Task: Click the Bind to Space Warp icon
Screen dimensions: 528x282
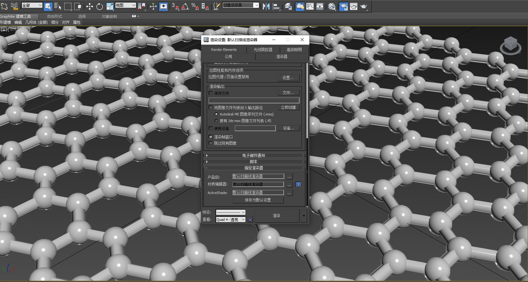Action: [x=14, y=6]
